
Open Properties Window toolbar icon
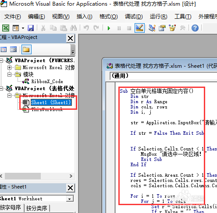[162, 28]
